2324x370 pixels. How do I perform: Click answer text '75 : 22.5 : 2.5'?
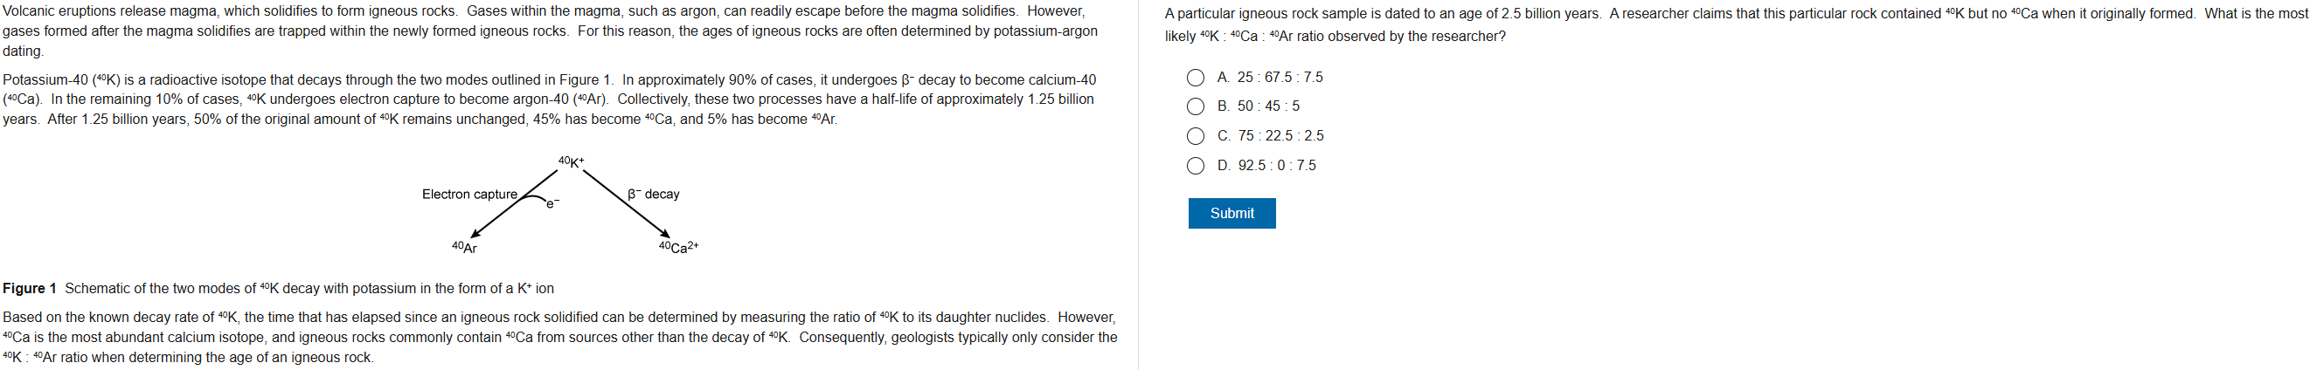coord(1280,136)
